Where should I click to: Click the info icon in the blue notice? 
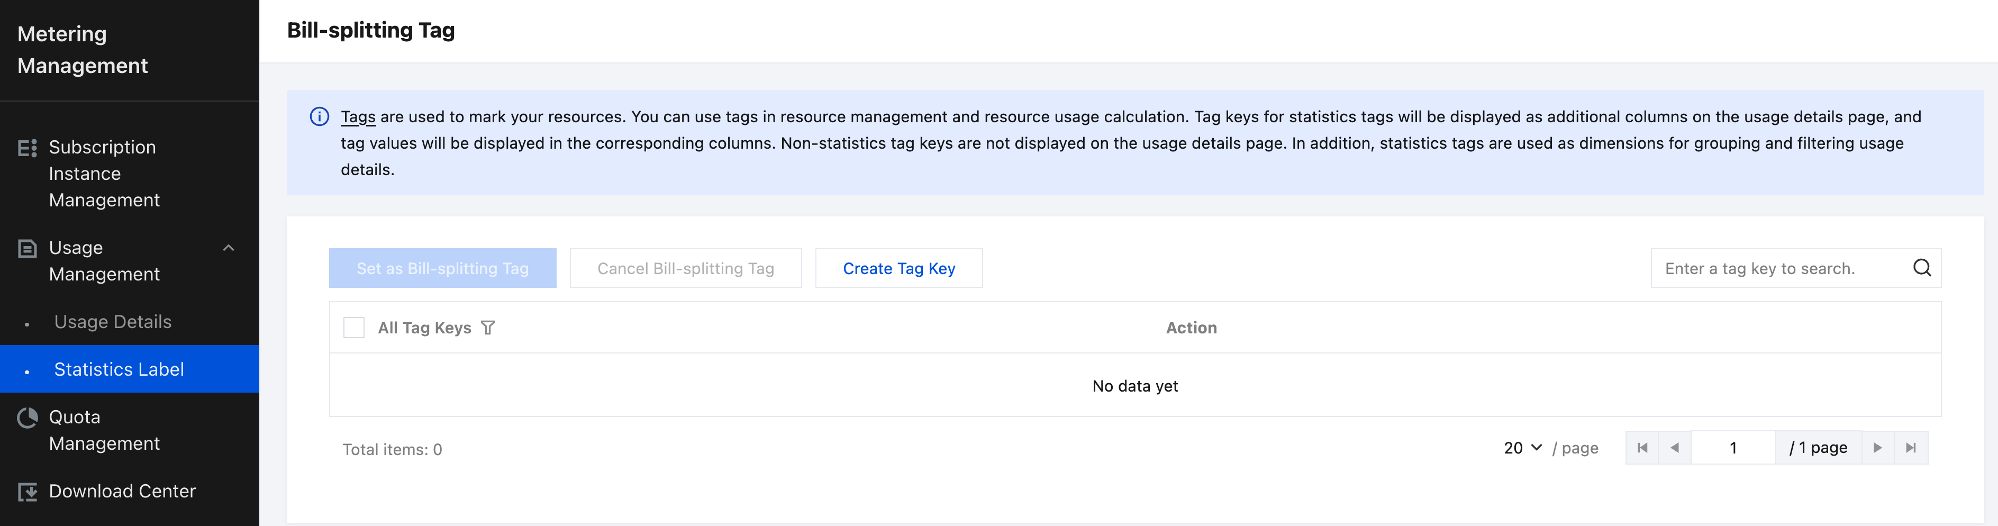coord(320,116)
